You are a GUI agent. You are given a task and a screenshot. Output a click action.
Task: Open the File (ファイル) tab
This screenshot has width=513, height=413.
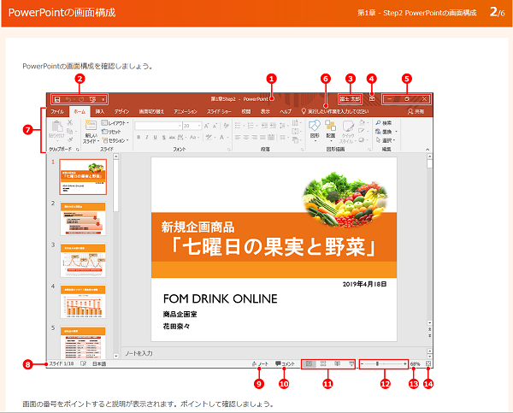(57, 112)
